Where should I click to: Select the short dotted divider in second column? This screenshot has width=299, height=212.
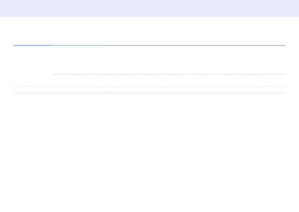pyautogui.click(x=79, y=74)
